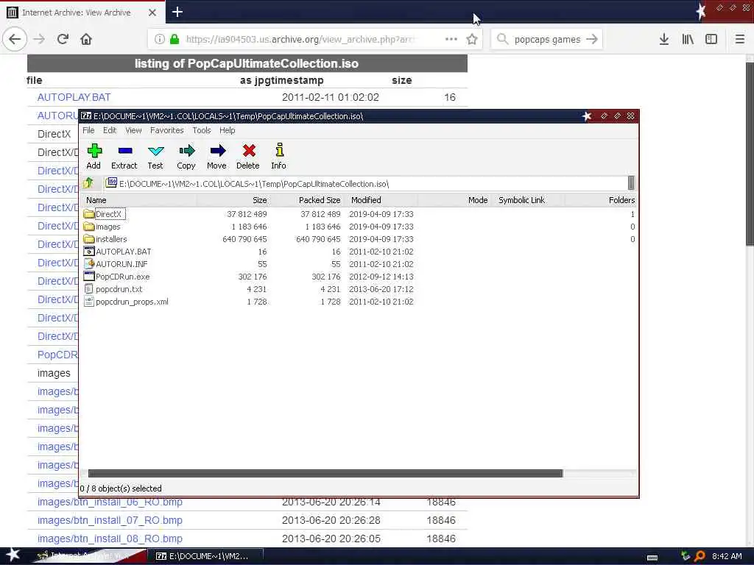Open the Firefox home page
Screen dimensions: 754x565
(86, 39)
